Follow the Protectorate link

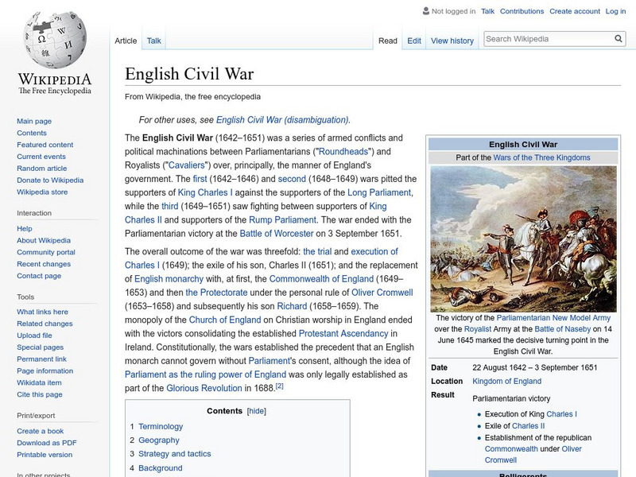pyautogui.click(x=216, y=293)
